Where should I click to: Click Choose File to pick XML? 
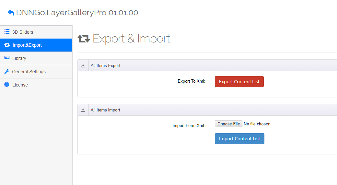point(228,124)
